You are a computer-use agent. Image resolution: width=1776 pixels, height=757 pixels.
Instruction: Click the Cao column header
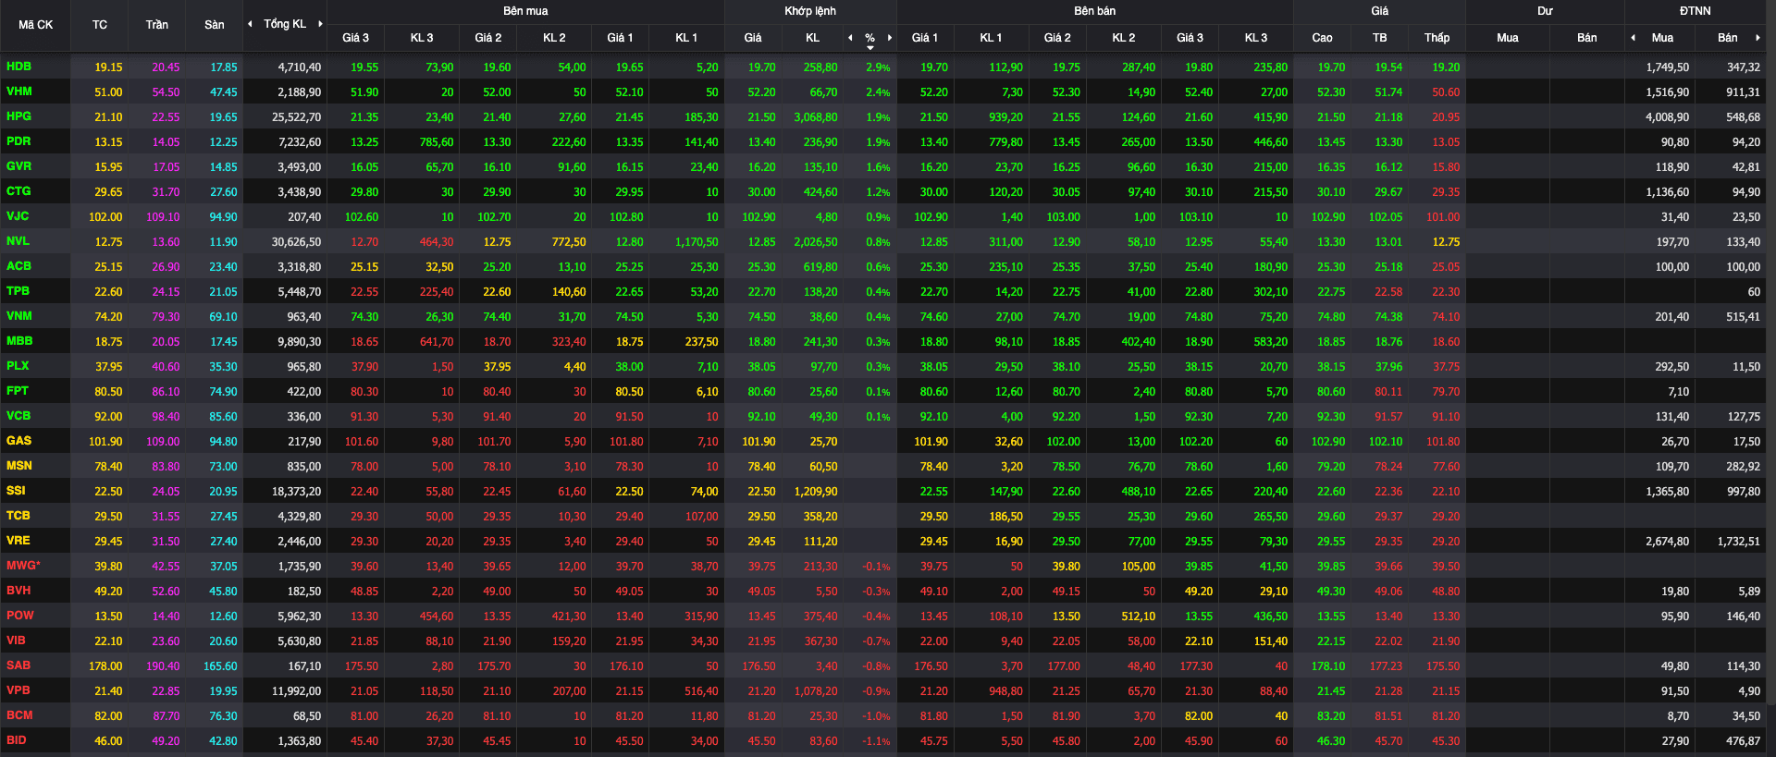pos(1323,38)
